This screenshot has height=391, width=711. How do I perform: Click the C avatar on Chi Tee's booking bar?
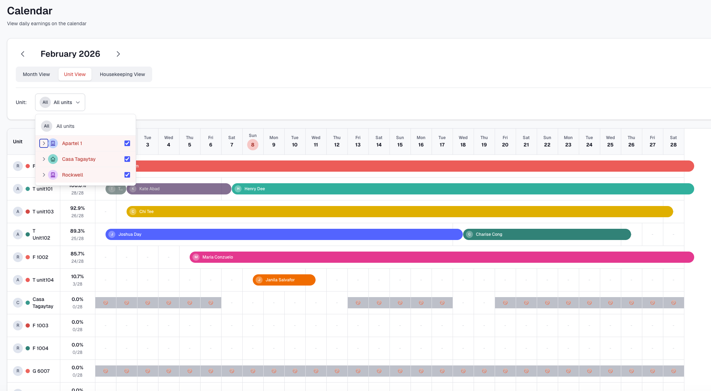(133, 211)
